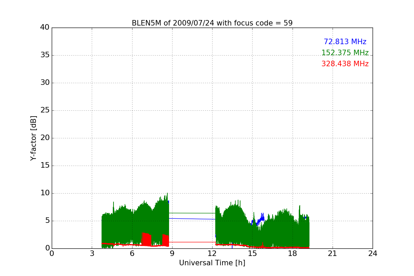Click y-axis tick label 10
414x276 pixels.
coord(45,193)
